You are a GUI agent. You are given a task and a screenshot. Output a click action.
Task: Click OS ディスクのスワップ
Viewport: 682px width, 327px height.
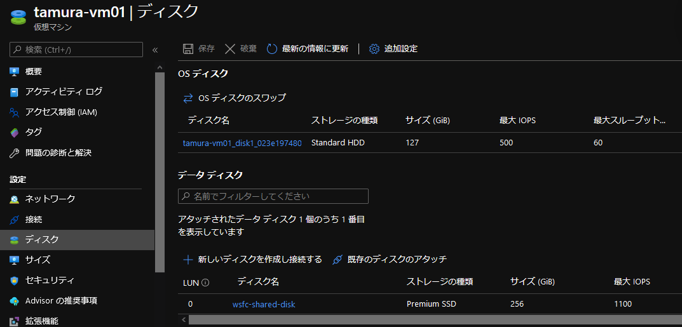pos(242,98)
